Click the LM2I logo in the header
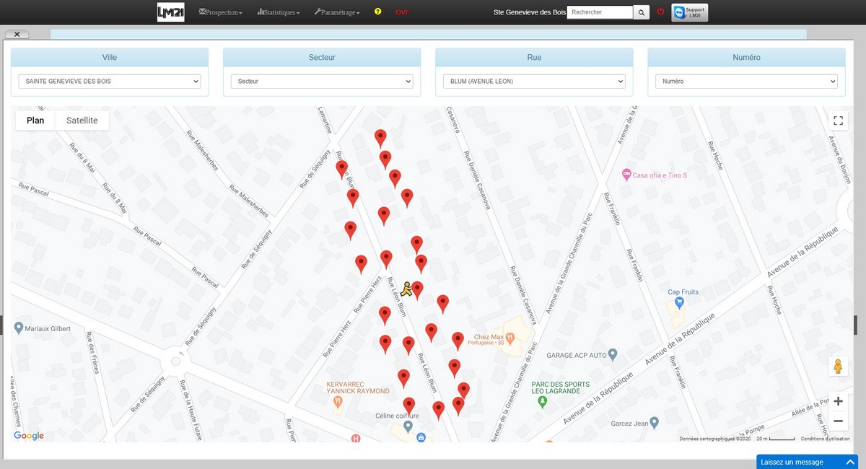Viewport: 866px width, 469px height. tap(171, 12)
